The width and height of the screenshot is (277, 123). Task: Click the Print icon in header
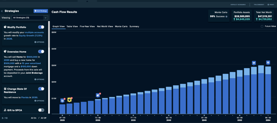click(271, 5)
